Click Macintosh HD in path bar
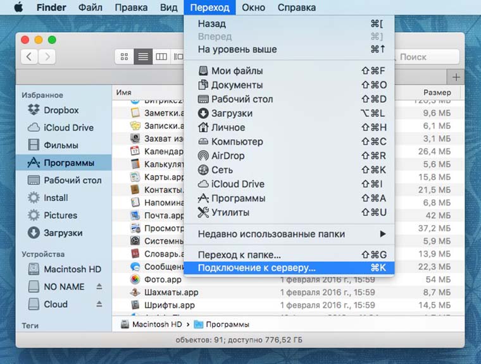Viewport: 481px width, 364px height. [151, 324]
